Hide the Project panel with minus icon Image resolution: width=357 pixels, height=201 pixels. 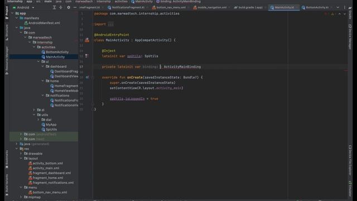pos(75,7)
